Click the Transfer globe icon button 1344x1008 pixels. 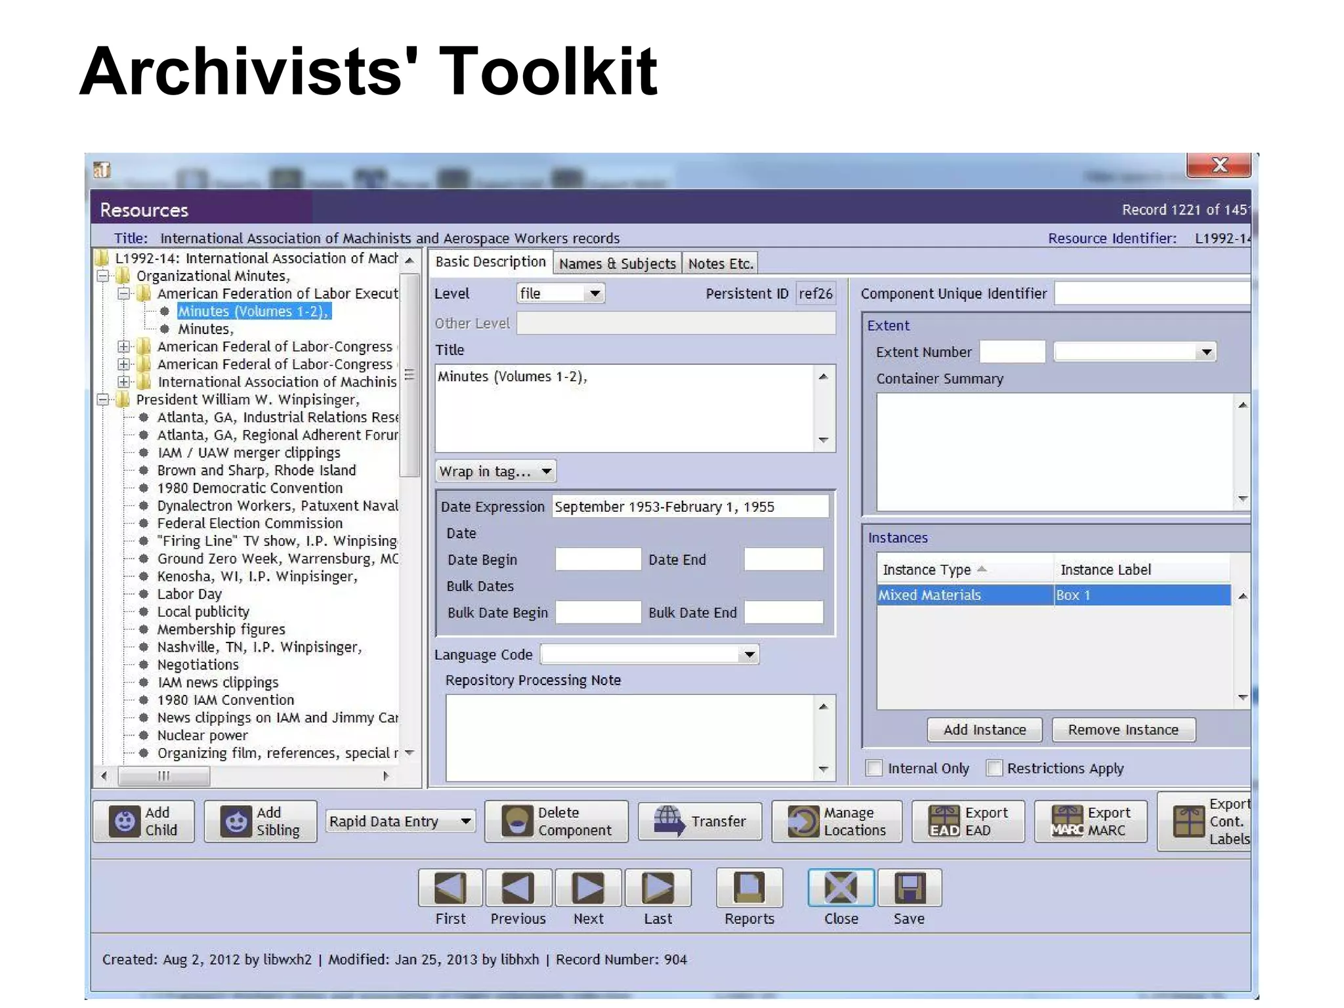669,821
